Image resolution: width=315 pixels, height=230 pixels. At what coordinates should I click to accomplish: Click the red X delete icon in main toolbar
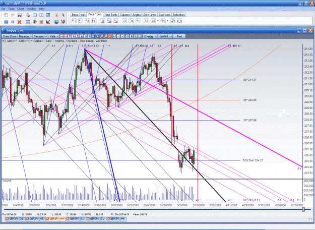point(20,22)
